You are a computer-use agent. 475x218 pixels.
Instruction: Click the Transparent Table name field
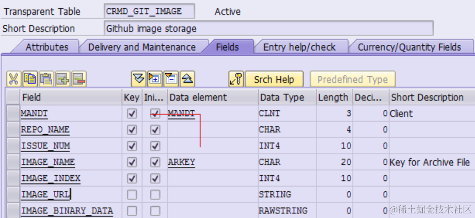coord(149,11)
